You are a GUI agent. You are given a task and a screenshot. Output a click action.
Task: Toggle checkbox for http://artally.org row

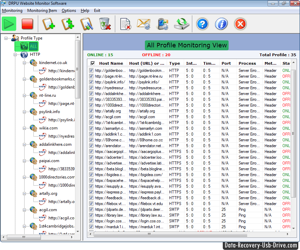click(x=91, y=111)
